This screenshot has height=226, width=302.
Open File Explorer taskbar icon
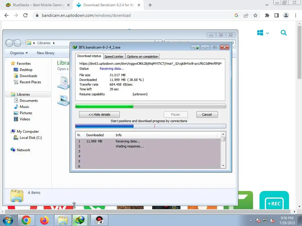[63, 220]
